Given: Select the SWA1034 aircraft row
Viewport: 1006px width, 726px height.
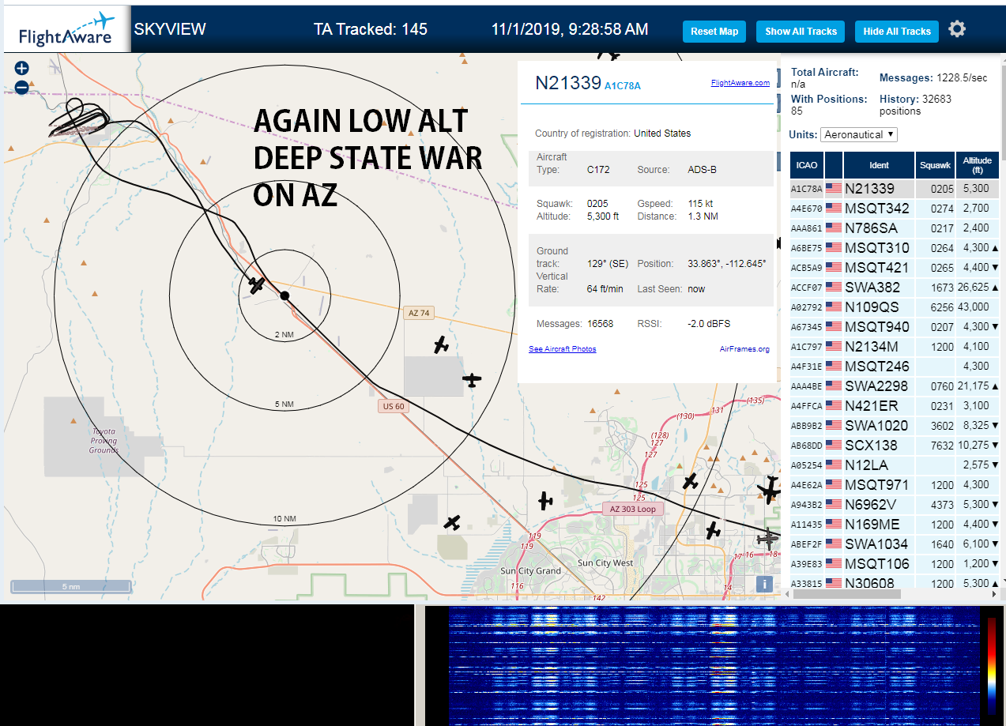Looking at the screenshot, I should tap(895, 544).
